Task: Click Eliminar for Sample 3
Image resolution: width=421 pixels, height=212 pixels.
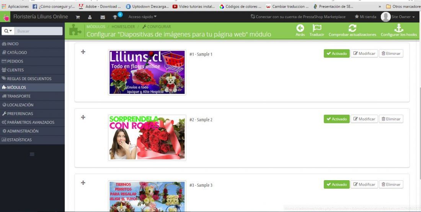Action: pyautogui.click(x=391, y=184)
